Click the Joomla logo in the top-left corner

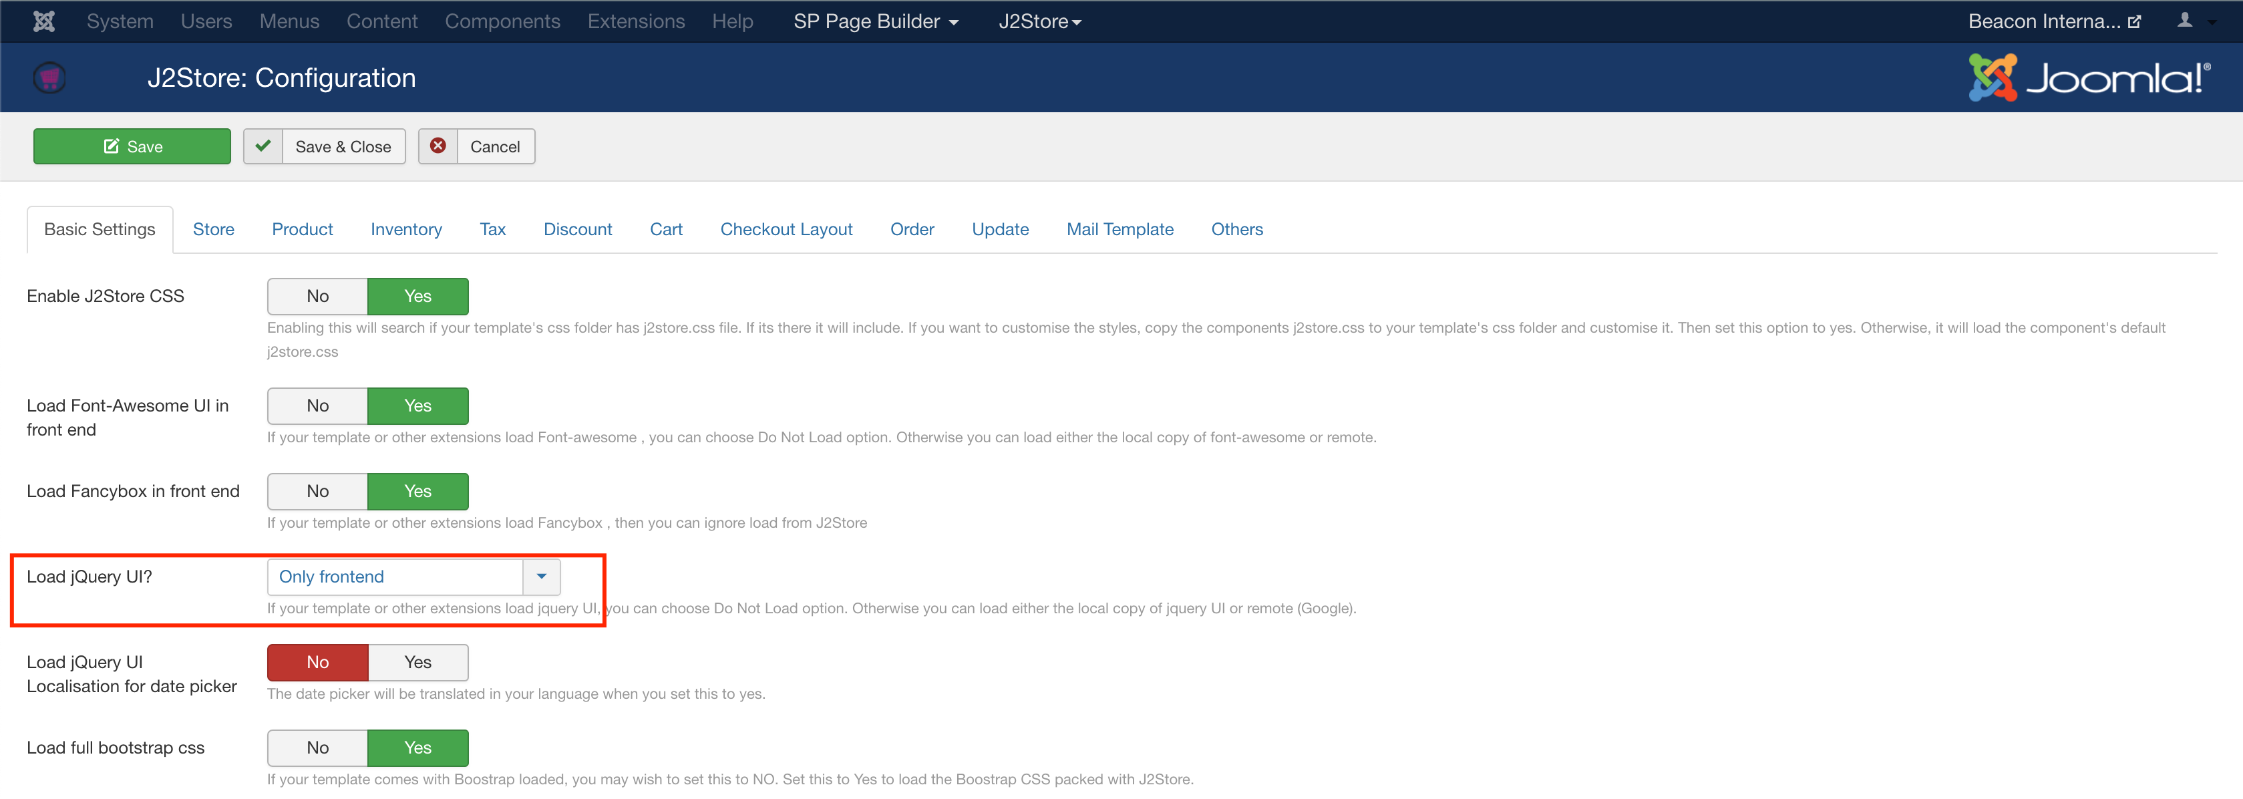tap(43, 21)
